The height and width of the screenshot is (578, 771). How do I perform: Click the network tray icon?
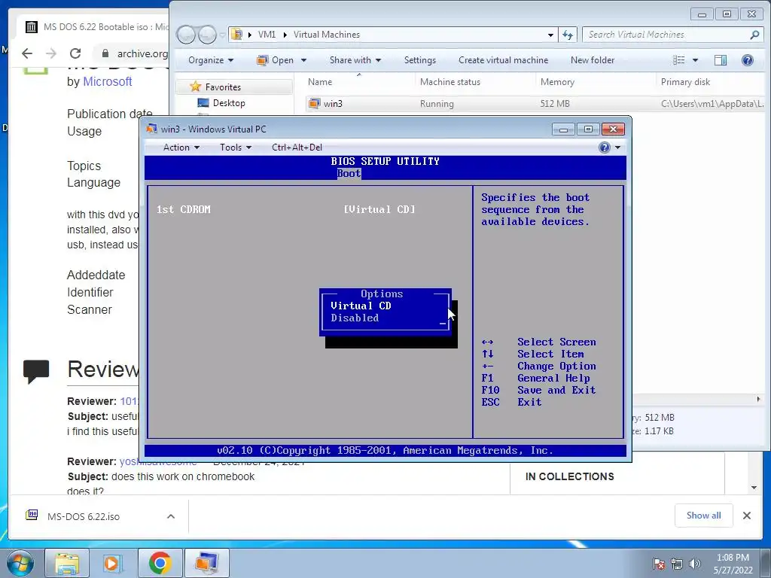[x=677, y=564]
